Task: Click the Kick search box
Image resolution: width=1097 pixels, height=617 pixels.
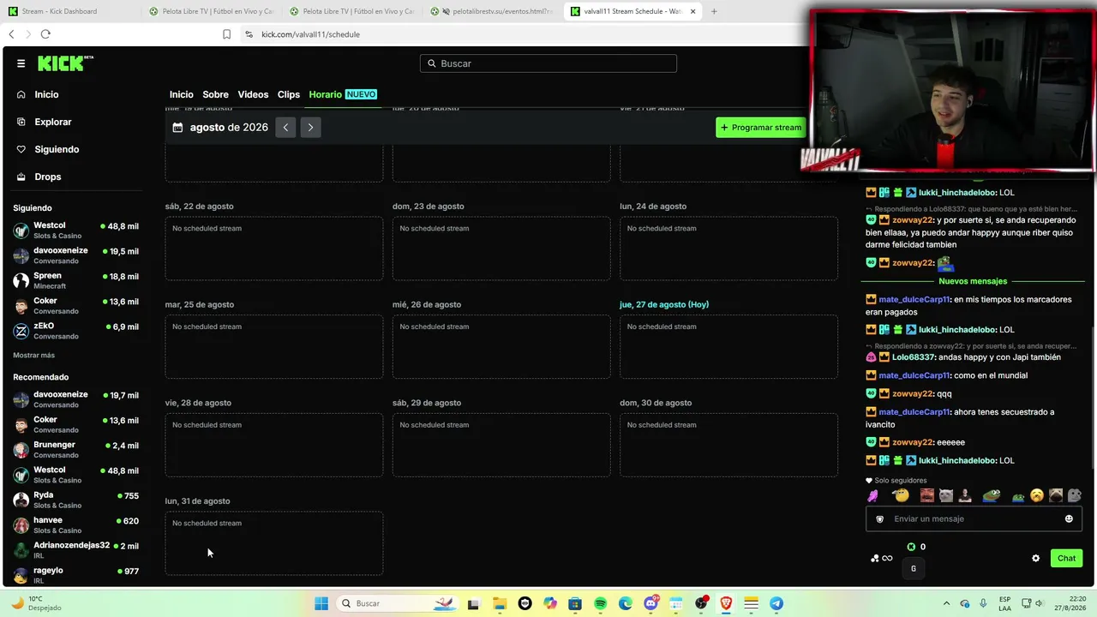Action: (x=548, y=63)
